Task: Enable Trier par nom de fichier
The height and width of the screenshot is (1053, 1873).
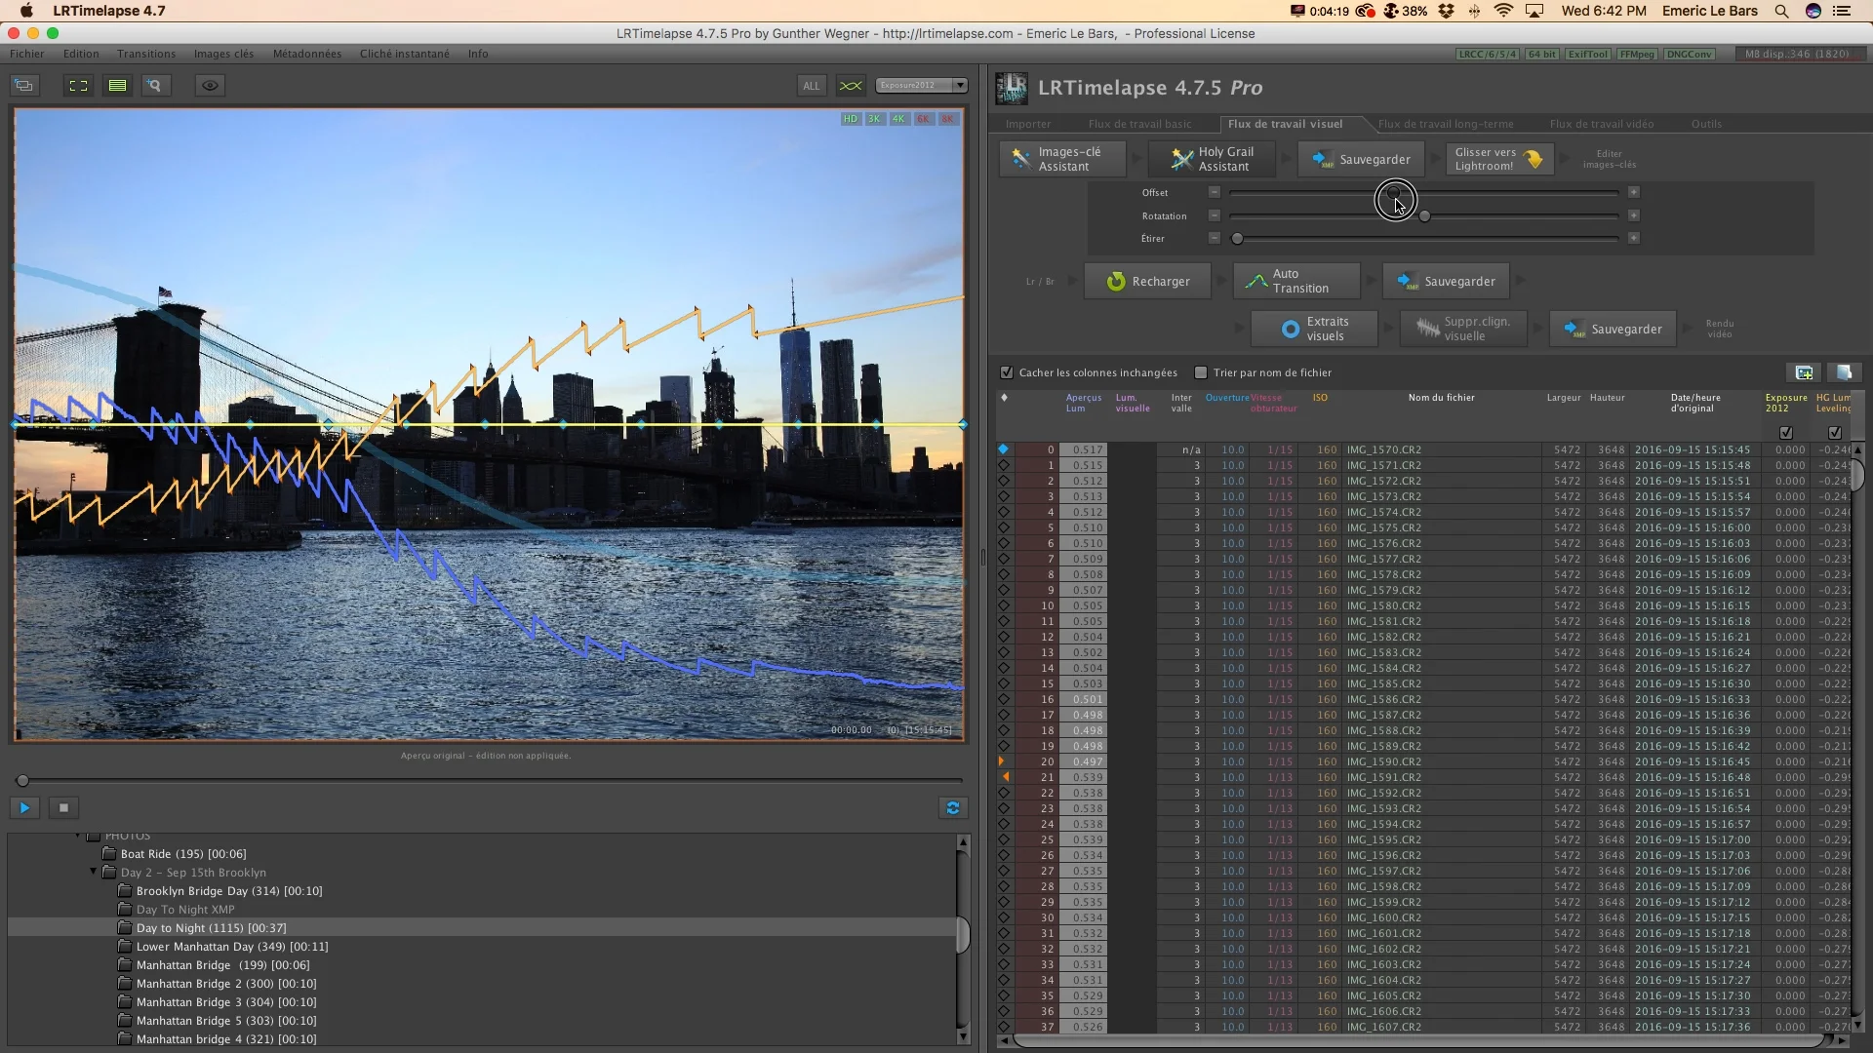Action: coord(1201,372)
